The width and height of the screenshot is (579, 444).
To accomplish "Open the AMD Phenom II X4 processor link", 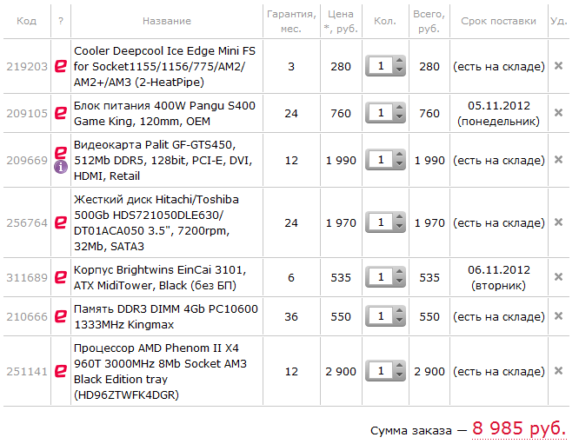I will [x=156, y=372].
